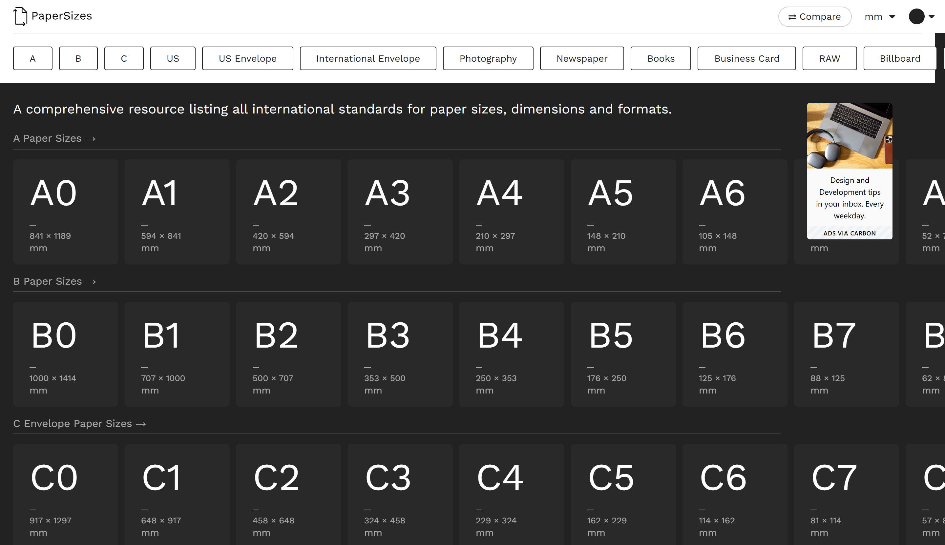
Task: Open the C Envelope Paper Sizes link
Action: point(80,423)
